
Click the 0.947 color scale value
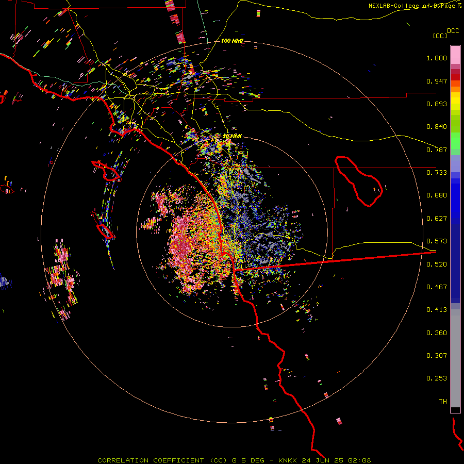coord(437,81)
